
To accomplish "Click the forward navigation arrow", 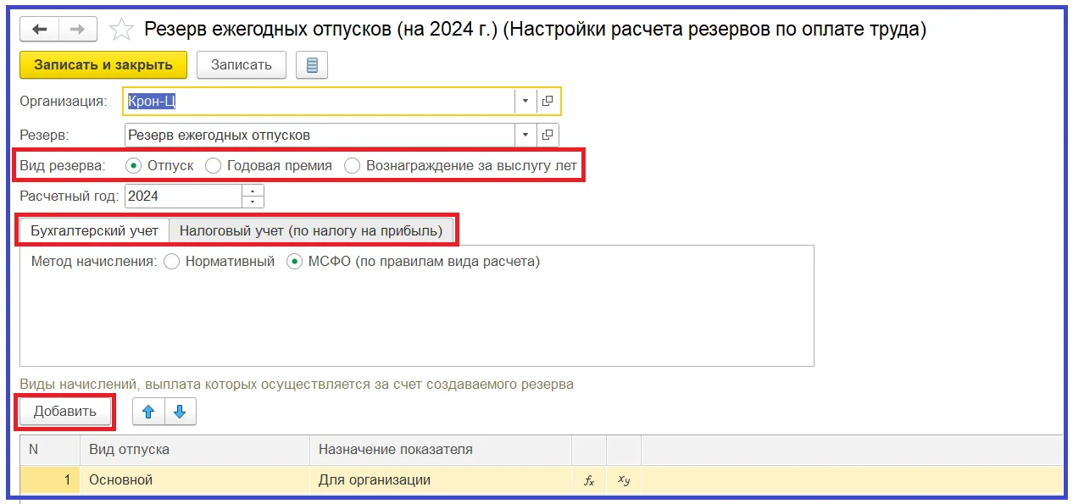I will tap(77, 30).
